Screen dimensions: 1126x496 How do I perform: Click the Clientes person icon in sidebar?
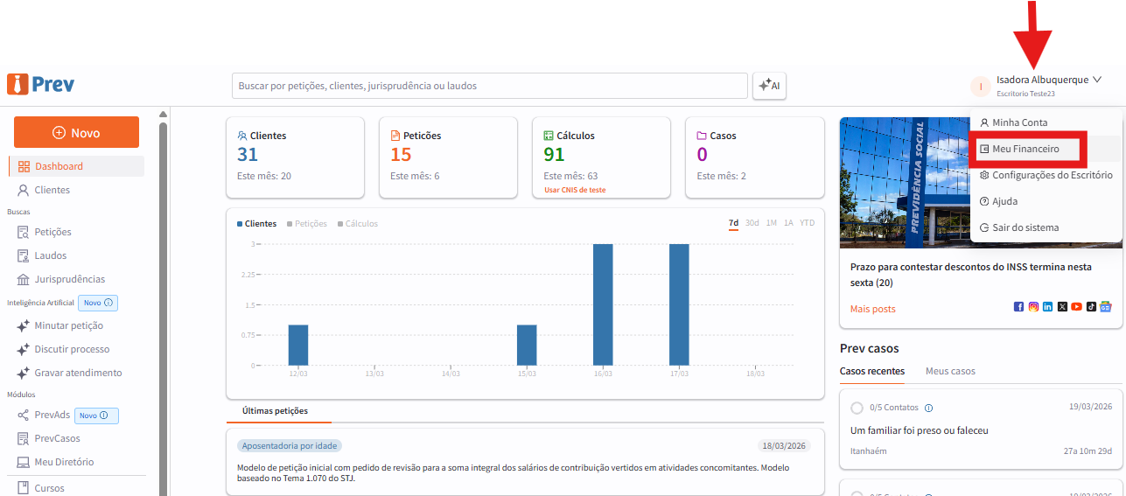[x=24, y=190]
